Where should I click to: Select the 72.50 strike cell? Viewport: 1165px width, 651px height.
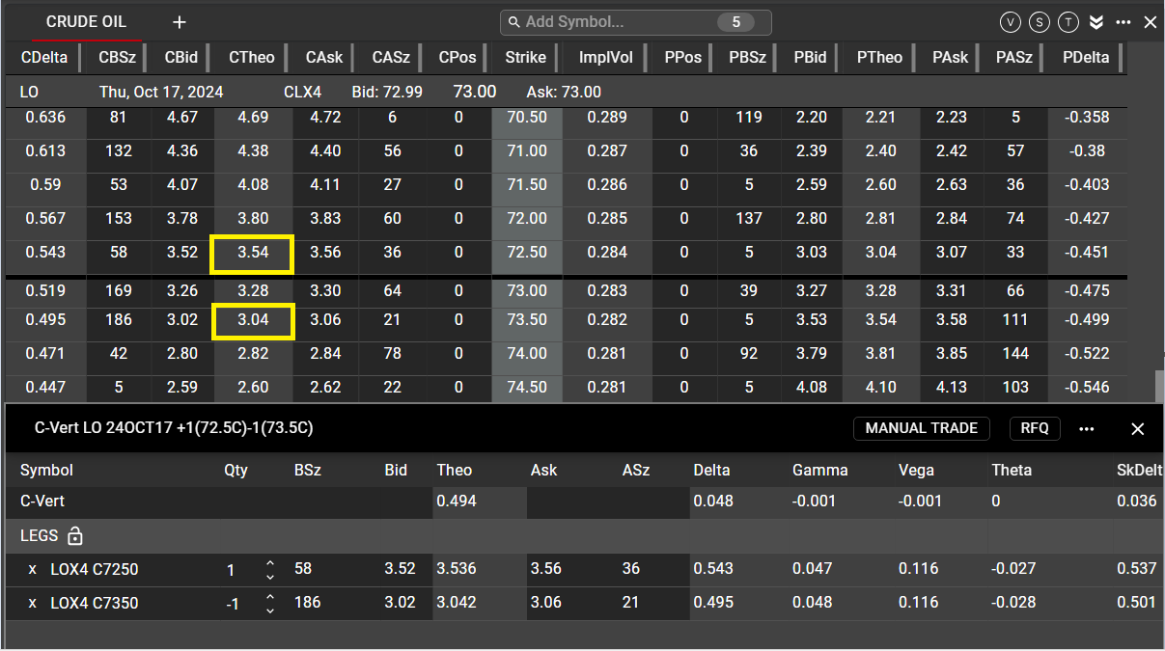point(526,253)
